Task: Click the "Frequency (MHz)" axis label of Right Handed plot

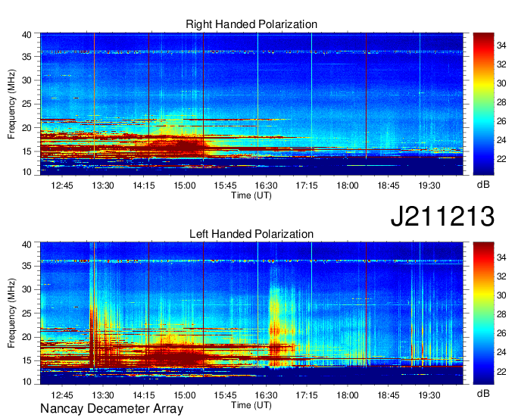Action: click(11, 104)
